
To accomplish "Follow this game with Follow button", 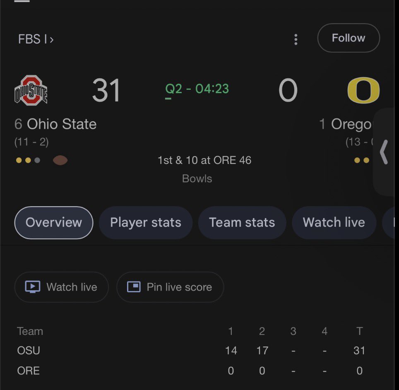I will [x=349, y=38].
